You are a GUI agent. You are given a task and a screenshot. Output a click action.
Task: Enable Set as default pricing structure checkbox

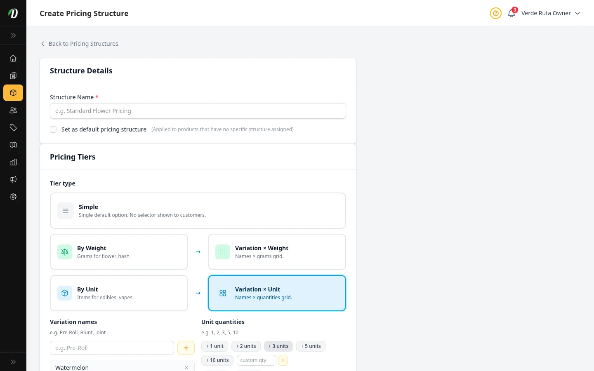[53, 129]
